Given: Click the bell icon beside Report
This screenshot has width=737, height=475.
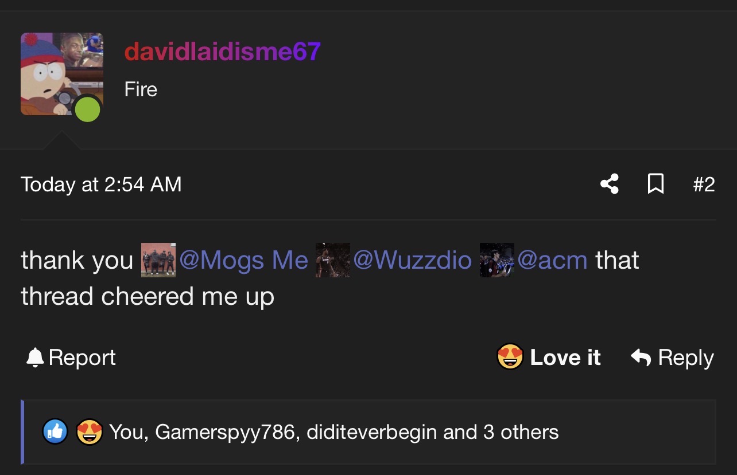Looking at the screenshot, I should click(35, 358).
